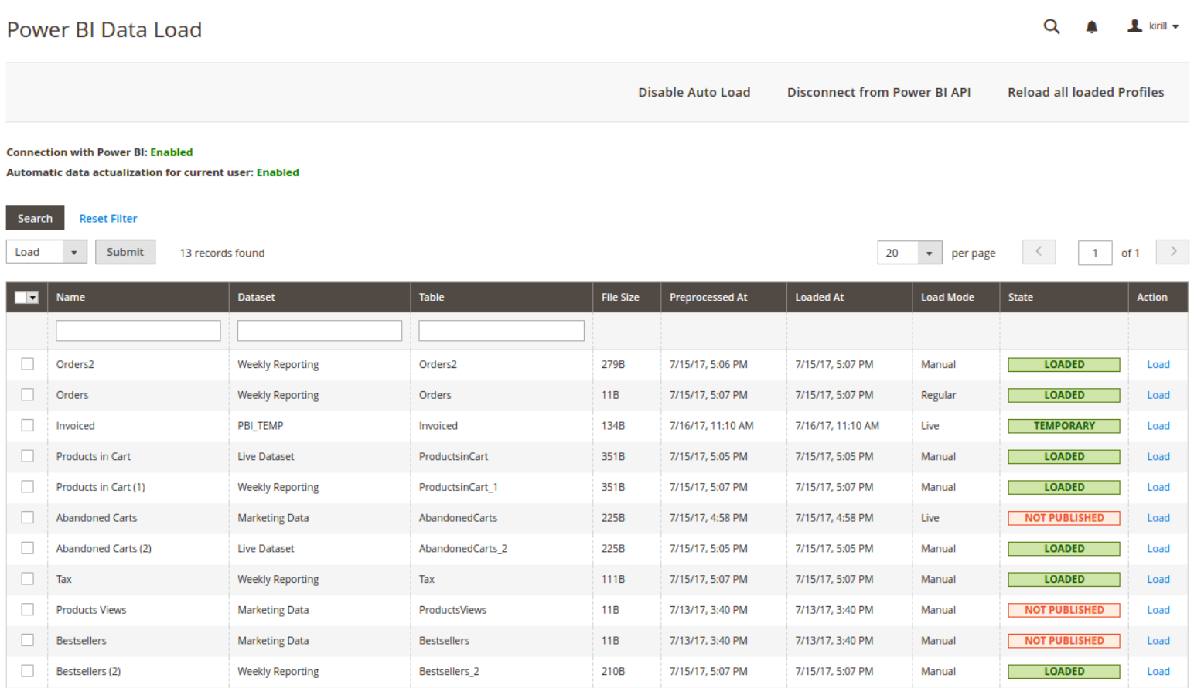Click the Reset Filter link

coord(107,219)
